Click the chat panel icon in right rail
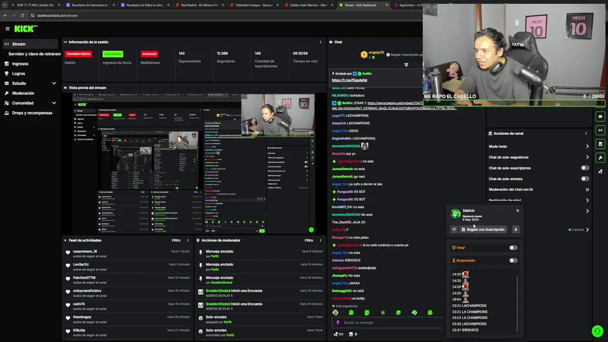Screen dimensions: 608x342 tap(600, 116)
